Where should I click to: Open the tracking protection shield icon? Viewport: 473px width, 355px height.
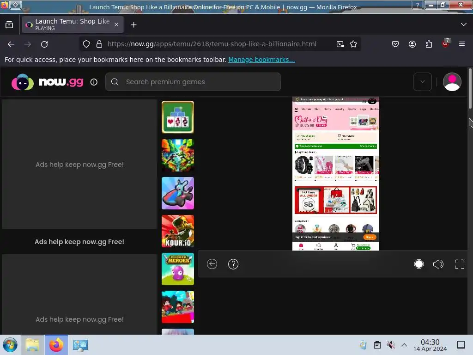86,44
